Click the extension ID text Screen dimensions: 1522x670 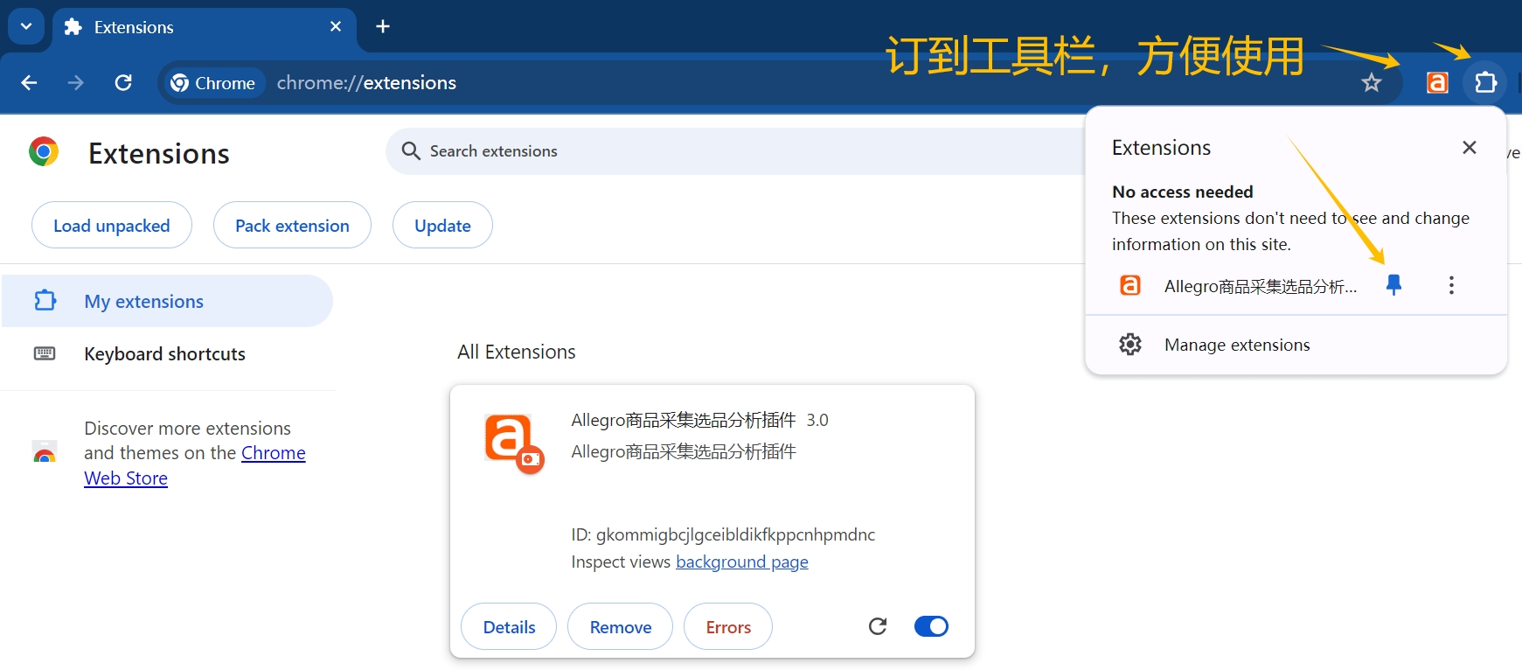point(723,534)
